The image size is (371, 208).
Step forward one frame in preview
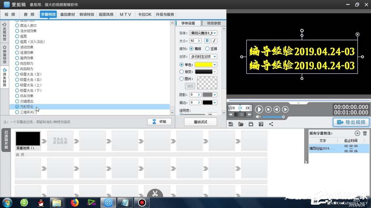[x=285, y=109]
